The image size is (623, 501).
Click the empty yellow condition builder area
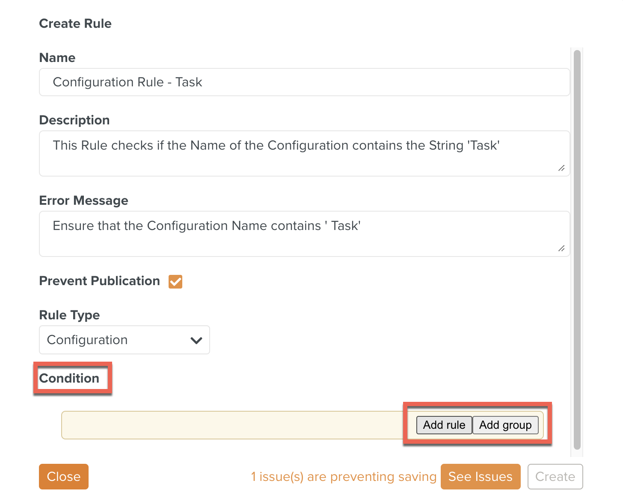click(231, 425)
